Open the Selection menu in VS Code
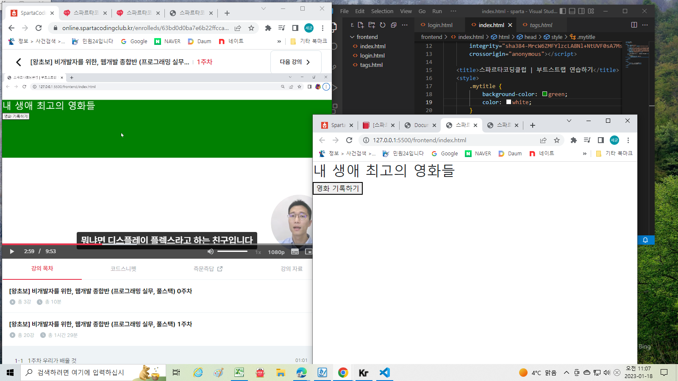This screenshot has height=381, width=678. click(x=382, y=11)
